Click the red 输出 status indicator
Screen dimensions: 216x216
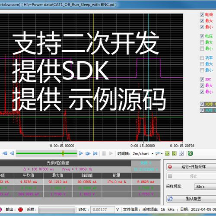coord(21,210)
